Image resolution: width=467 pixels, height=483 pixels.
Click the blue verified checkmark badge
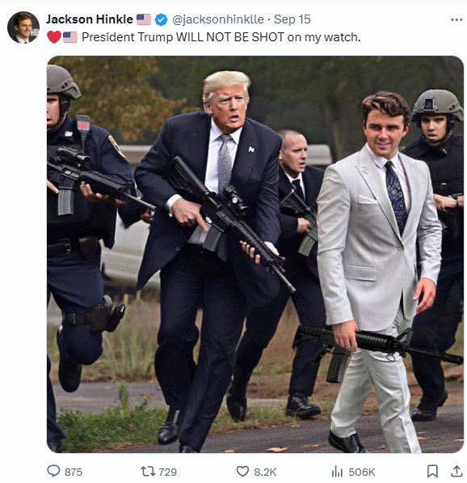tap(161, 19)
